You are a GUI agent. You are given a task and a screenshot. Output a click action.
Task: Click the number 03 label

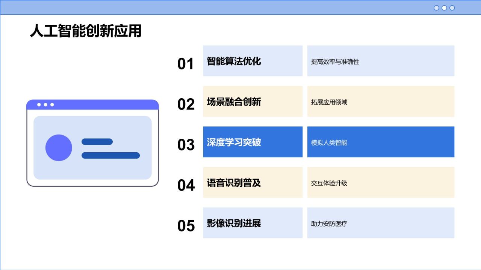186,145
